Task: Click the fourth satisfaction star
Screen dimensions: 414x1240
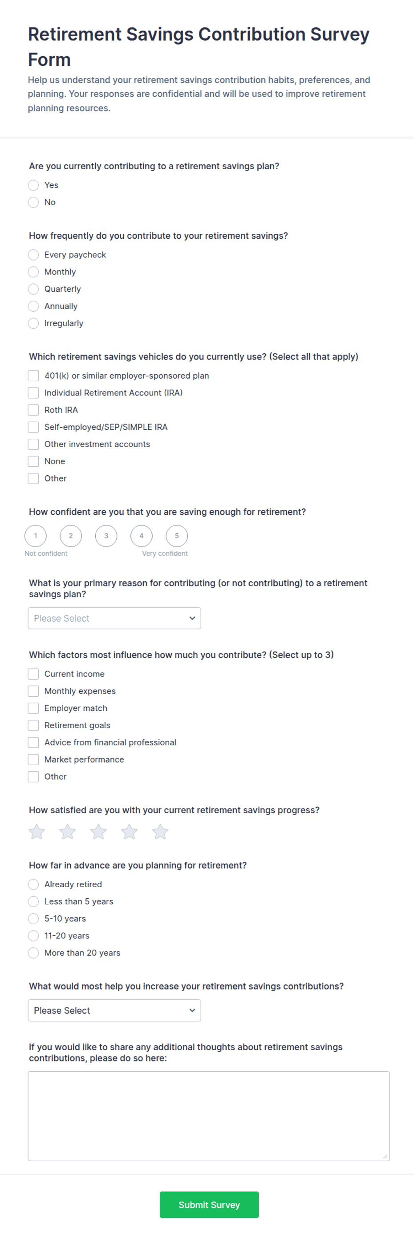Action: [x=130, y=831]
